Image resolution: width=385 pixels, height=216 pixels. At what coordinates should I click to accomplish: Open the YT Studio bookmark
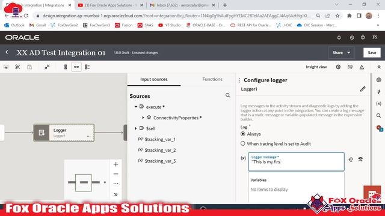tap(170, 25)
